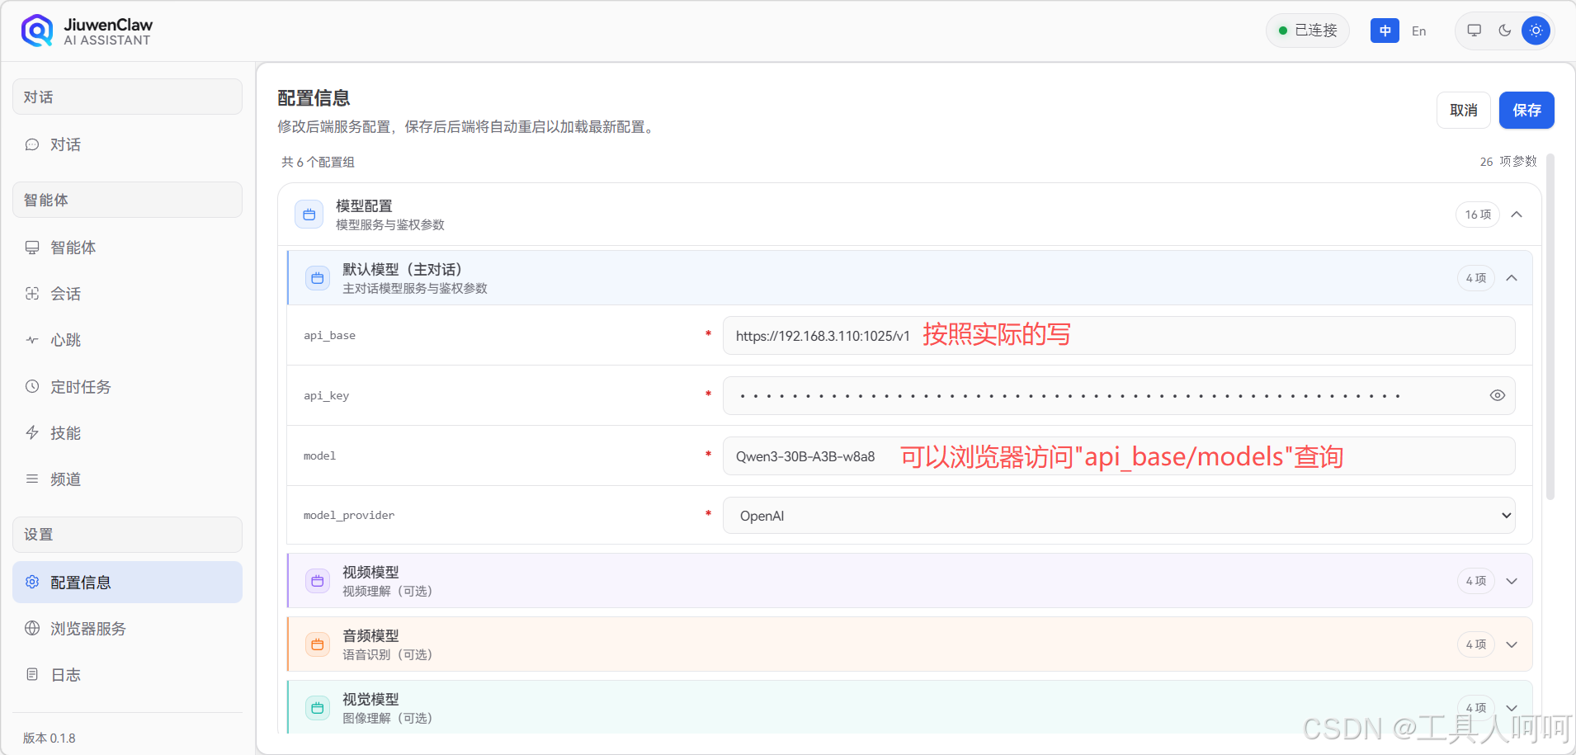The width and height of the screenshot is (1576, 755).
Task: Click the 已连接 status badge
Action: click(x=1308, y=31)
